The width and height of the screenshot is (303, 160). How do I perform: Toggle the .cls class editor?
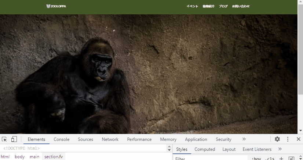270,159
